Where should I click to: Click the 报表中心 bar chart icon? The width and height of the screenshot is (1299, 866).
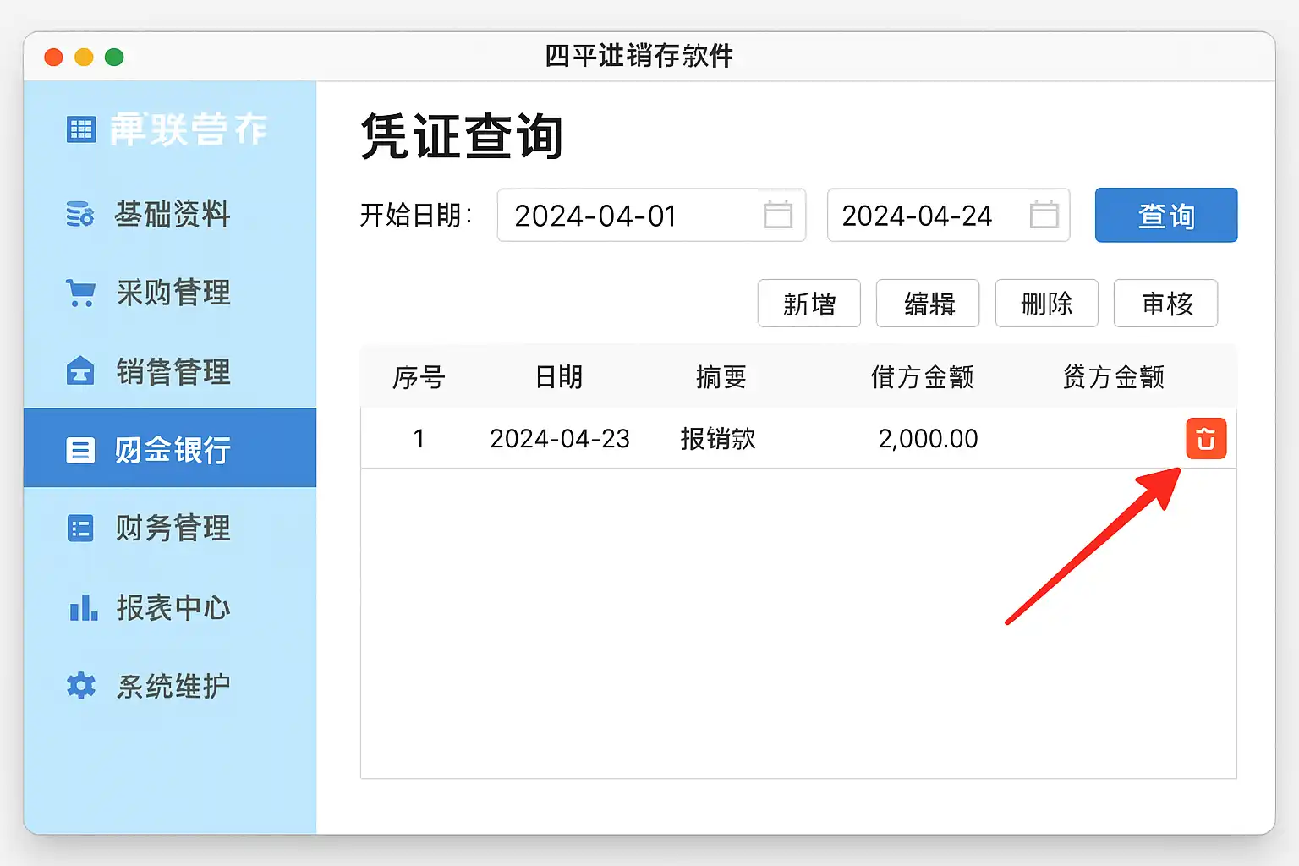click(83, 607)
